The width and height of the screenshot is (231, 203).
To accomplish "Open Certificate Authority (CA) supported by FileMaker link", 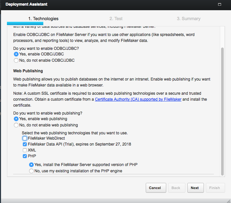I will pos(138,99).
